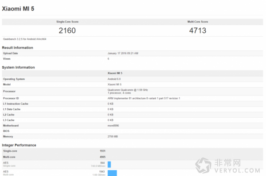Click the Operating System value Android 6.0
Screen dimensions: 266x176
(x=114, y=79)
